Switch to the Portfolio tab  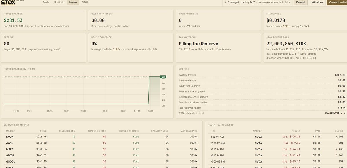coord(59,2)
